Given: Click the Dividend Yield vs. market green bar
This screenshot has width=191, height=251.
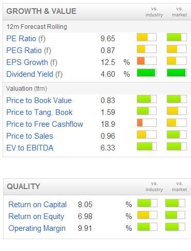Looking at the screenshot, I should (177, 73).
